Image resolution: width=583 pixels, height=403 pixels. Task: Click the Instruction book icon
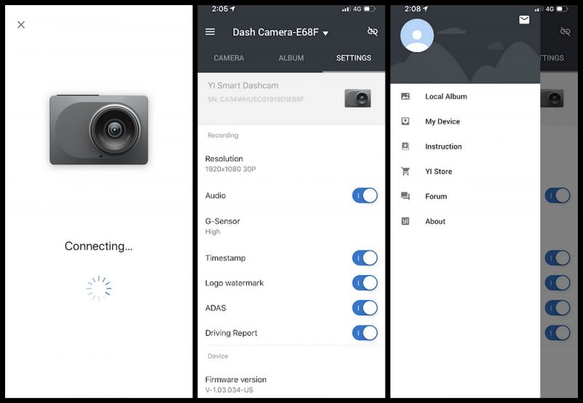[x=405, y=146]
